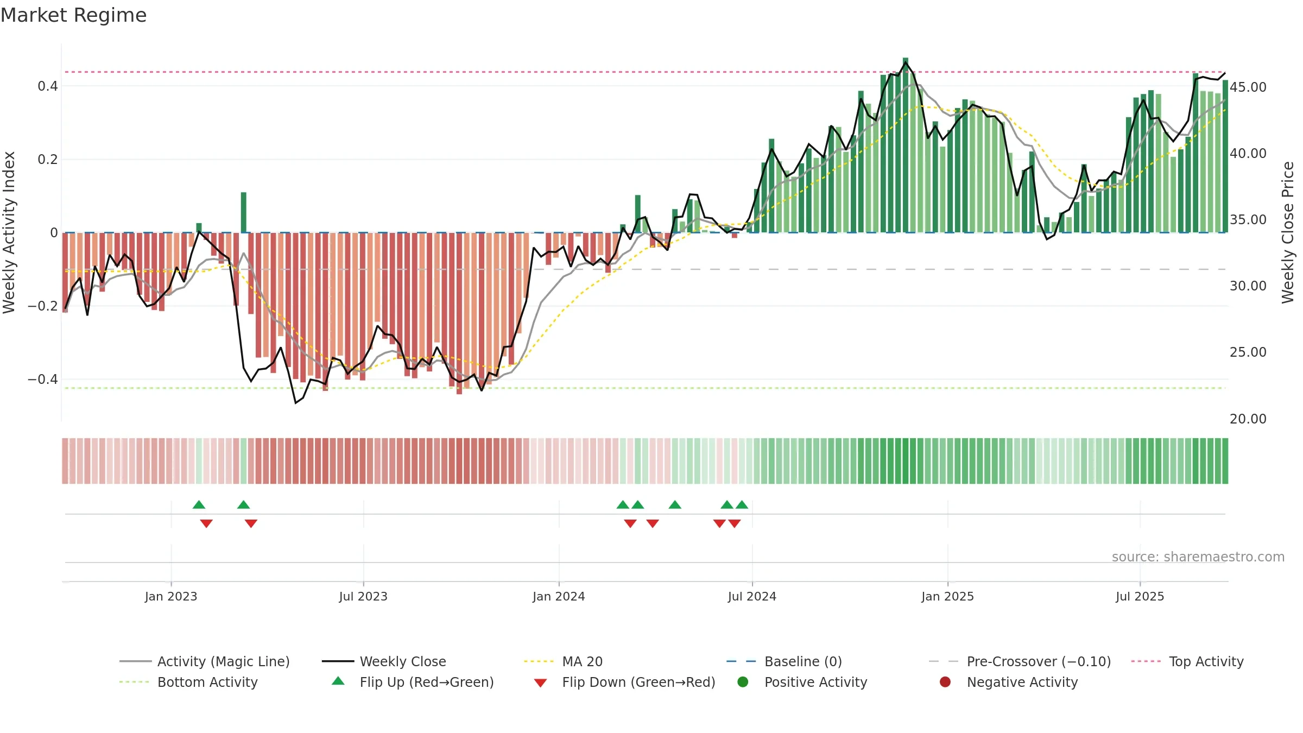Viewport: 1303px width, 733px height.
Task: Click the Jan 2024 axis label
Action: coord(559,596)
